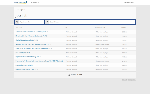Click clock icon in Working Student row
The image size is (150, 94).
tap(96, 44)
